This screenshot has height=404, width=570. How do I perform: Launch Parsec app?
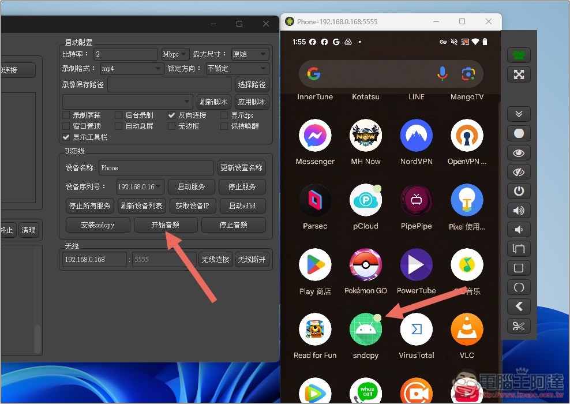pyautogui.click(x=315, y=200)
